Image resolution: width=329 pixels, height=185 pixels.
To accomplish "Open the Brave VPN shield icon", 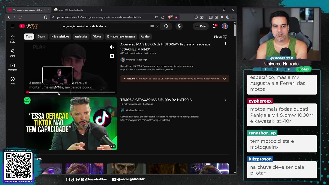I will coord(228,17).
